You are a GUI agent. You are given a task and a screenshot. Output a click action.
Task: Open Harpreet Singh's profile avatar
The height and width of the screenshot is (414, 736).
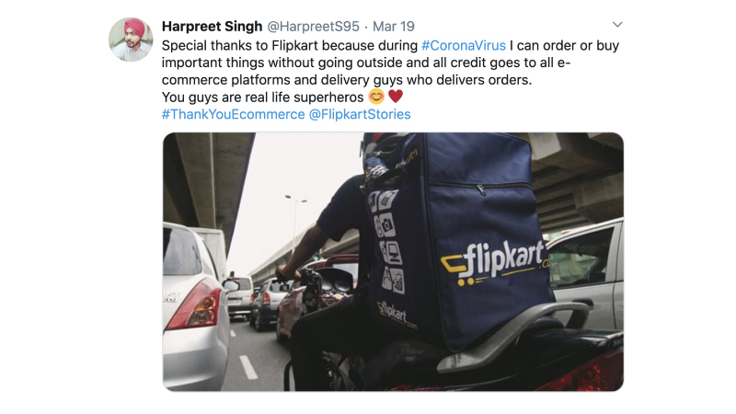(131, 40)
